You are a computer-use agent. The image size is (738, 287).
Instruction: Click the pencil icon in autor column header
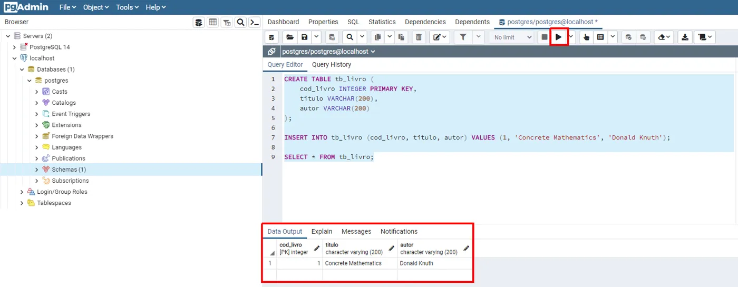pos(466,249)
